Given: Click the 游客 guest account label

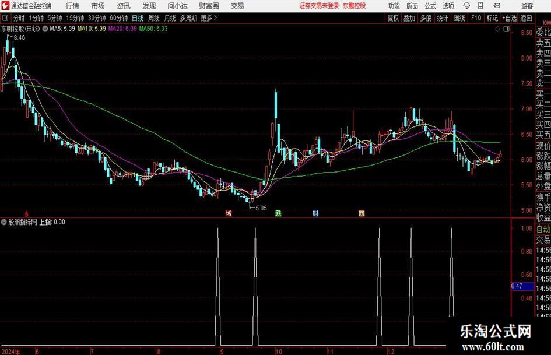Looking at the screenshot, I should point(527,6).
